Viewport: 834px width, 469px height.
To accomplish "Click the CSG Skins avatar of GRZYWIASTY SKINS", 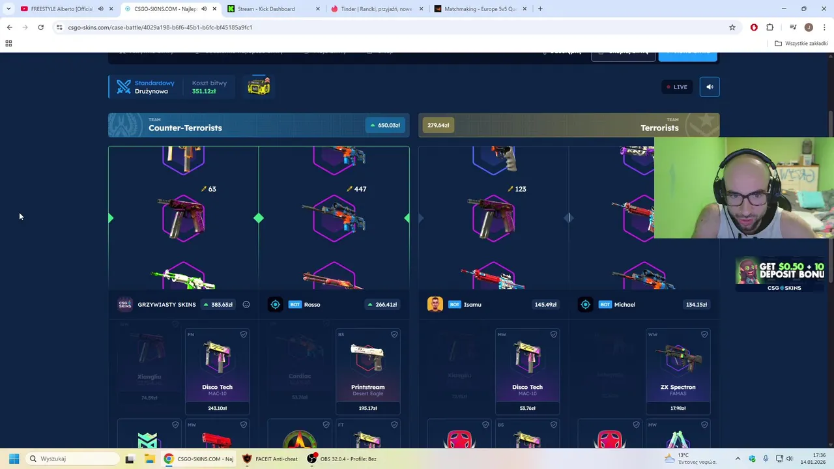I will click(x=125, y=304).
